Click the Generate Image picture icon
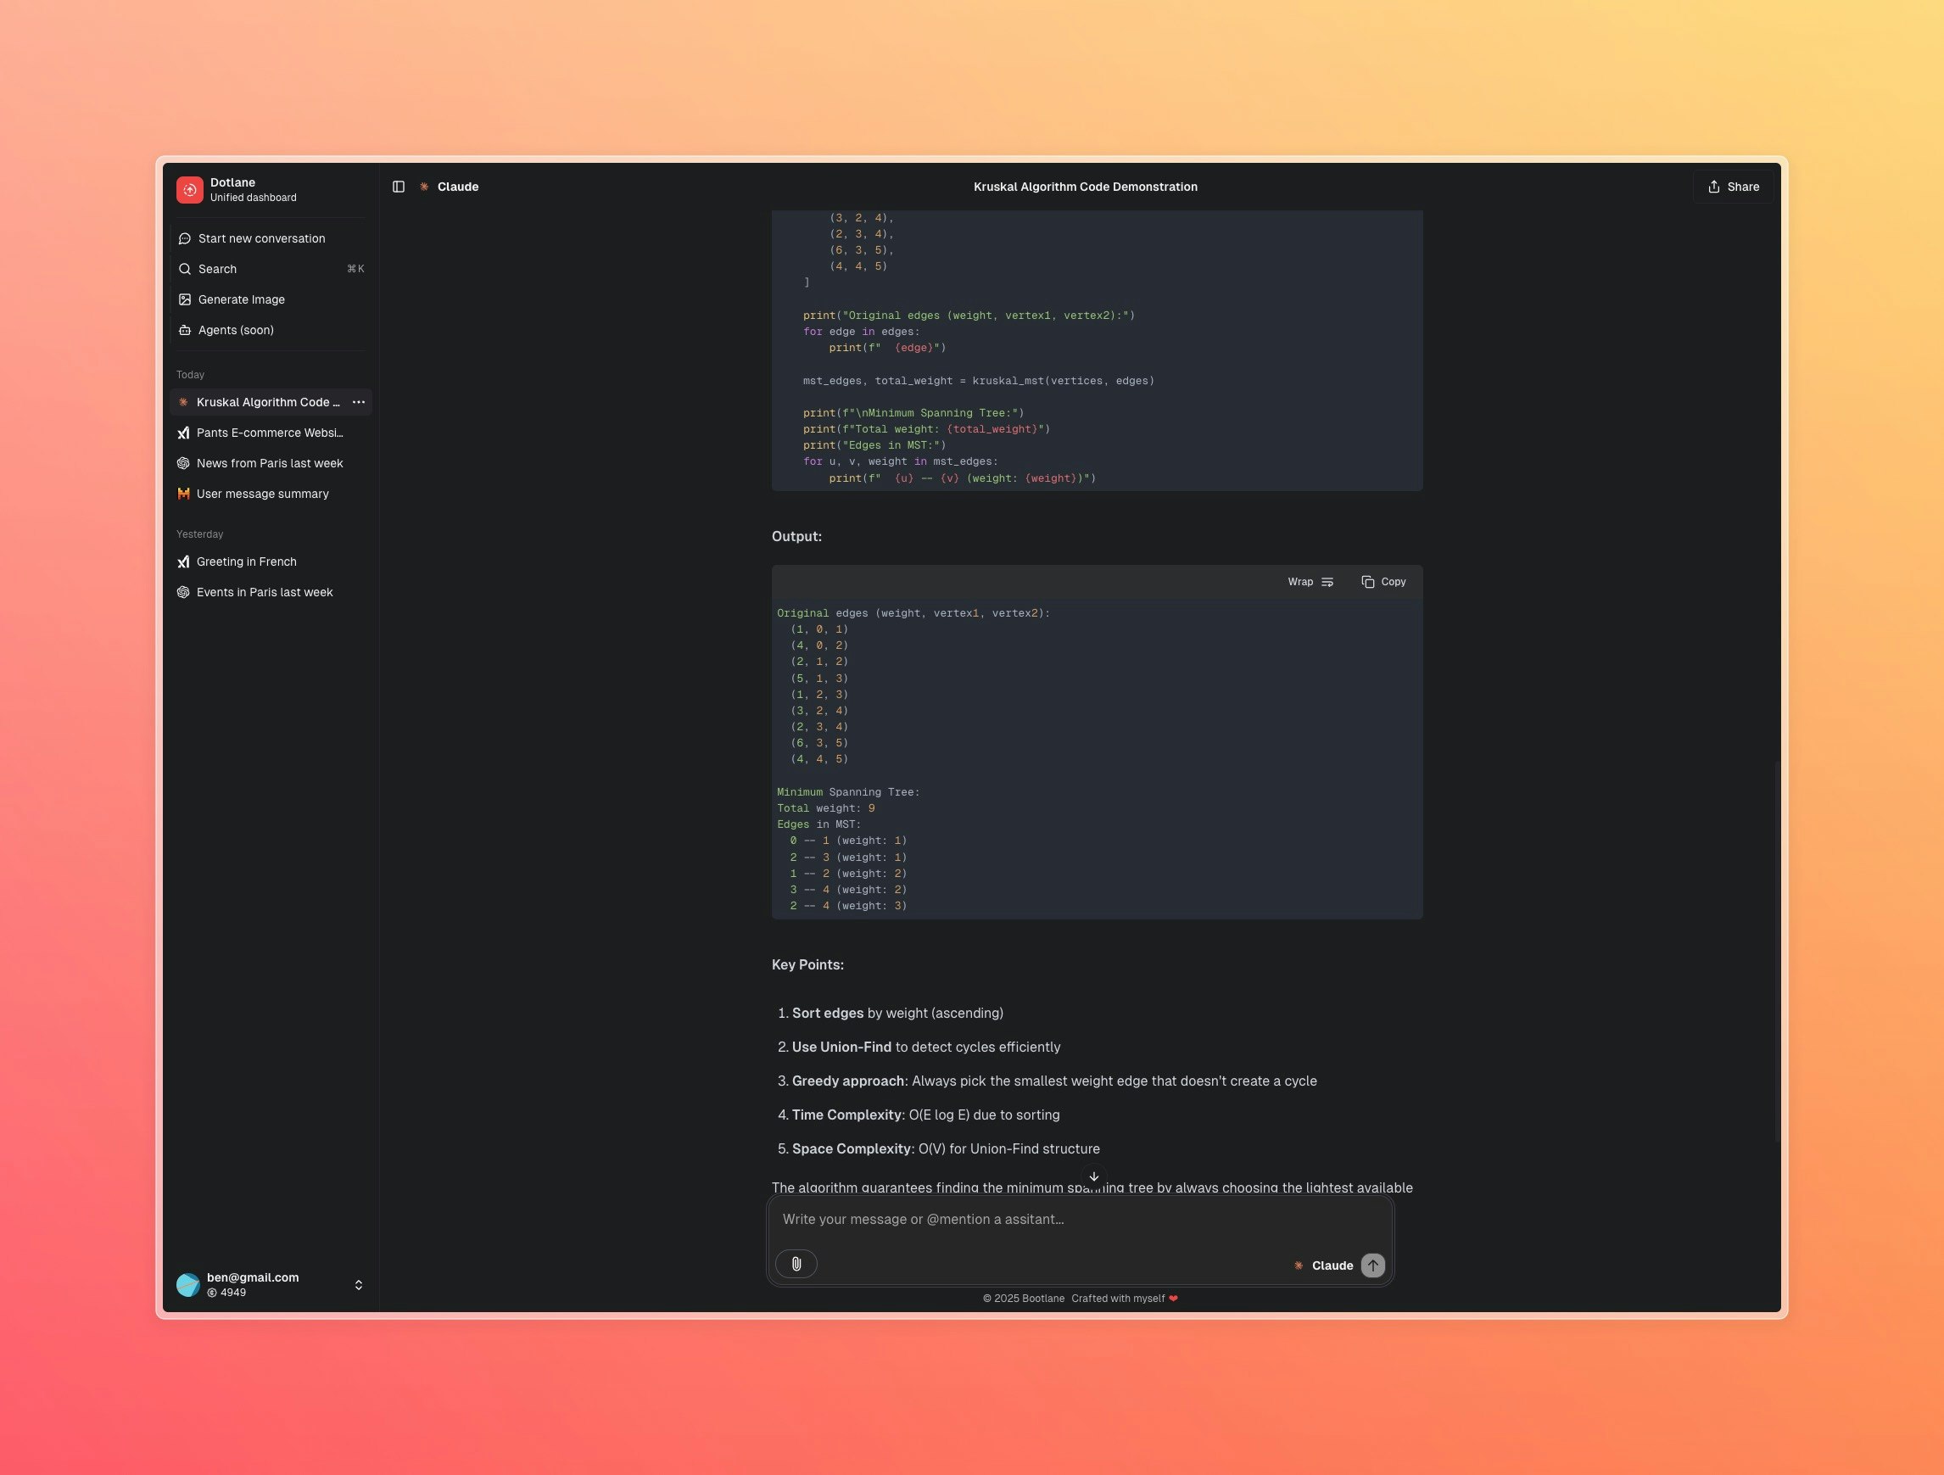The width and height of the screenshot is (1944, 1475). coord(185,299)
